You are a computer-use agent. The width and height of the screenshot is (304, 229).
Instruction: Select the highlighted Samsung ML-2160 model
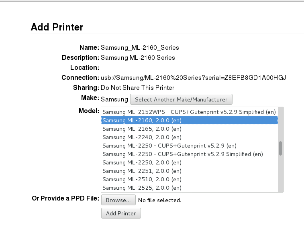point(142,120)
